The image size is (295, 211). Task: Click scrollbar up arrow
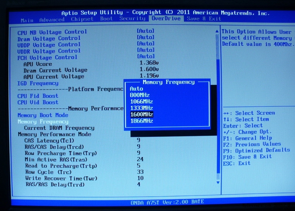pyautogui.click(x=217, y=31)
